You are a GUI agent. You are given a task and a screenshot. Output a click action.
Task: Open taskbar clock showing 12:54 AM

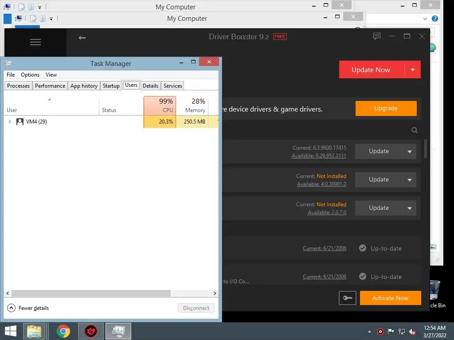pyautogui.click(x=434, y=332)
